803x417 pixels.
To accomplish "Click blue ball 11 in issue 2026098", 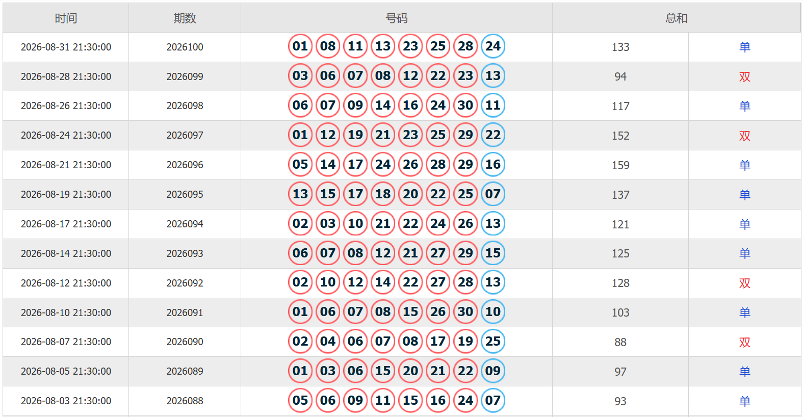I will pyautogui.click(x=493, y=106).
